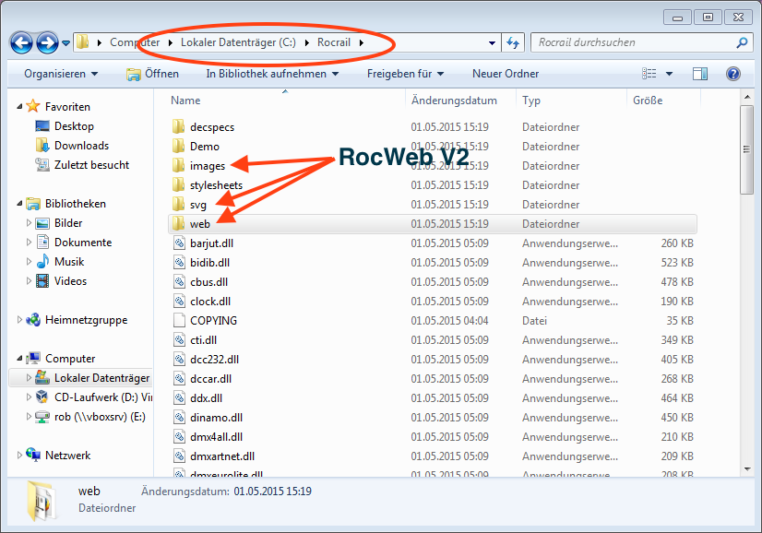This screenshot has width=762, height=533.
Task: Click the Forward navigation arrow button
Action: click(x=47, y=42)
